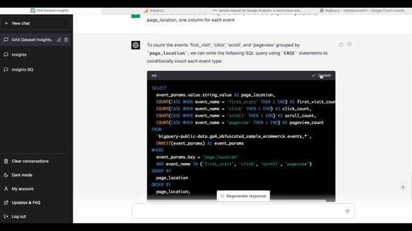Click the horizontal scrollbar under code block
412x231 pixels.
click(236, 201)
